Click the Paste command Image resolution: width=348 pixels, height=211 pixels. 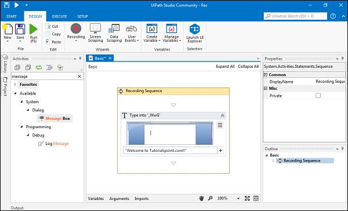pos(53,42)
